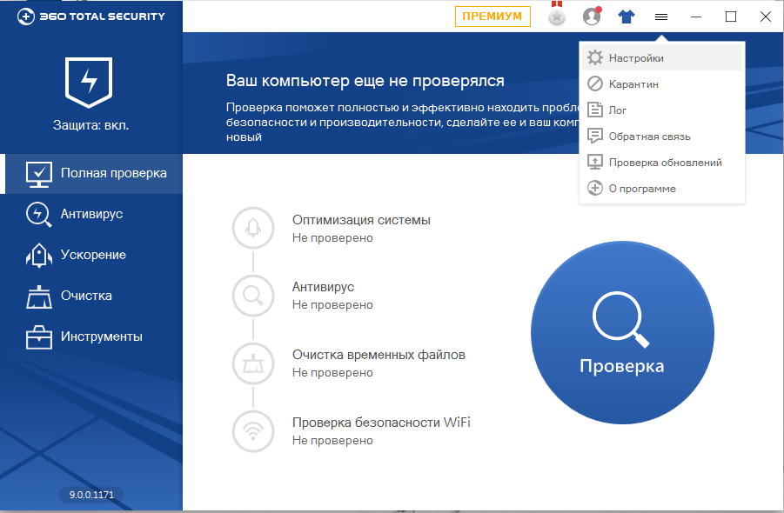Close the 360 Total Security window
784x513 pixels.
point(765,17)
